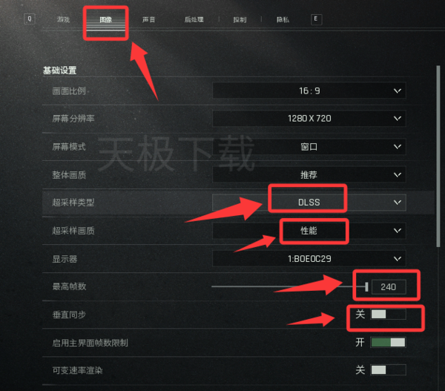The image size is (445, 391).
Task: Switch to the 声音 tab
Action: (x=148, y=19)
